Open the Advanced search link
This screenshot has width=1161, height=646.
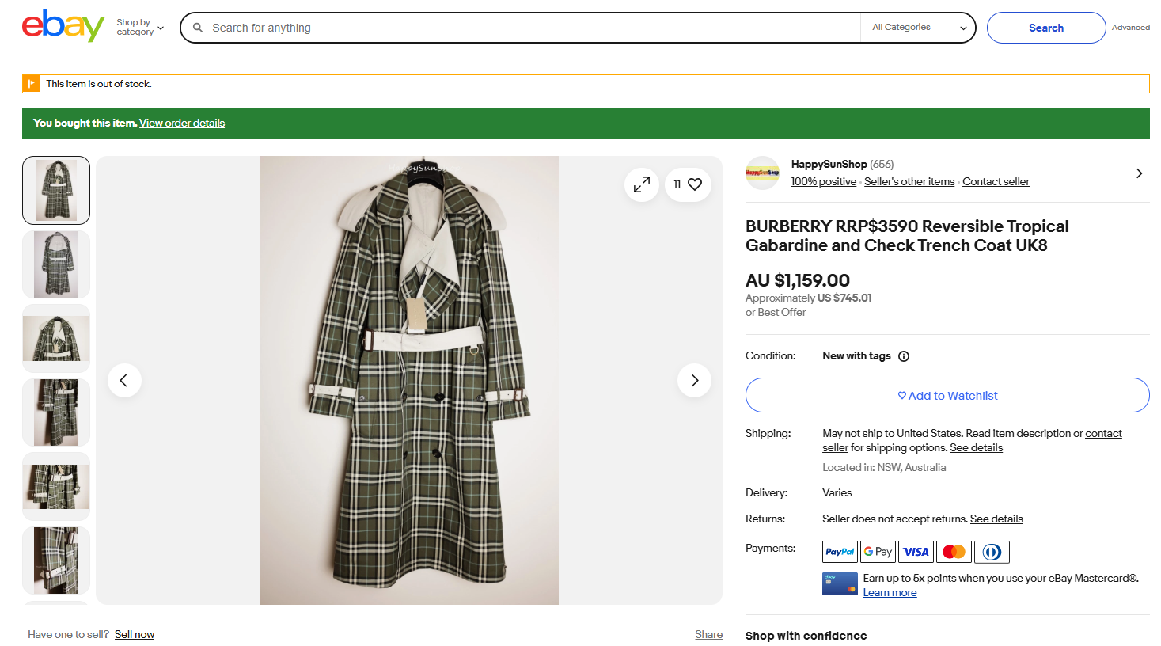tap(1131, 28)
